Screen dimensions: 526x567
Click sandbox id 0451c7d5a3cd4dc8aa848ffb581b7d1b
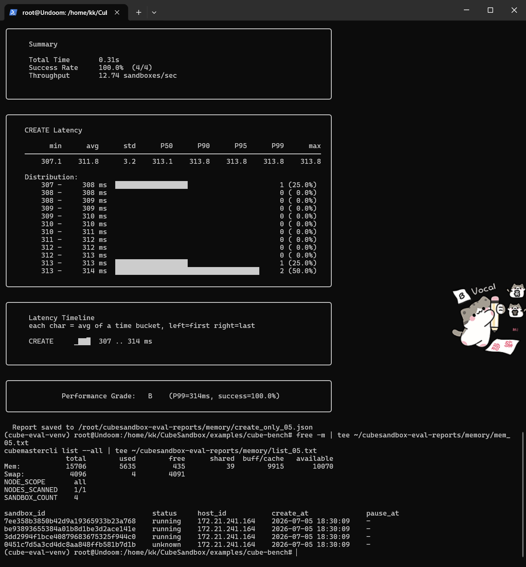click(70, 544)
